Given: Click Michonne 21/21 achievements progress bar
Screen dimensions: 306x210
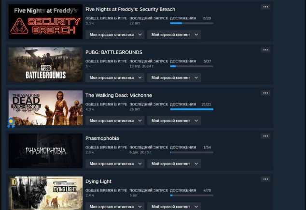Looking at the screenshot, I should point(192,109).
